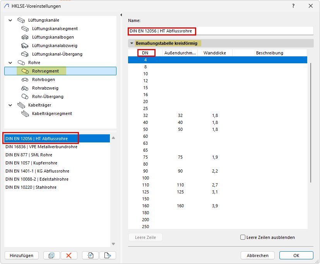Click the Lüftungskanäle group icon
The height and width of the screenshot is (264, 320).
[21, 20]
